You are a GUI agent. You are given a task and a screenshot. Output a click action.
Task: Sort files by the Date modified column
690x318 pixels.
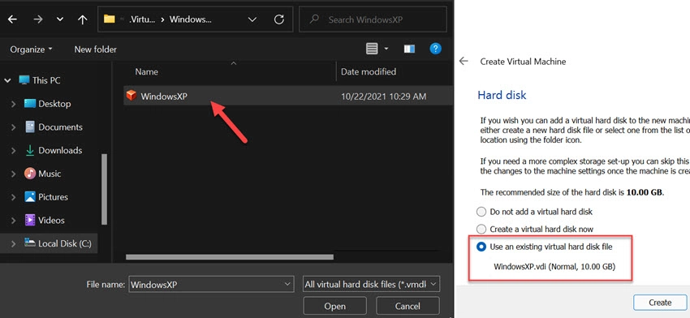pyautogui.click(x=369, y=71)
